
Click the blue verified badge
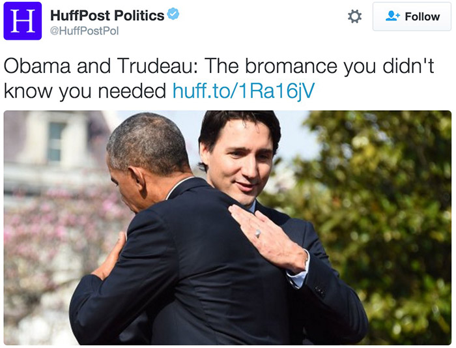(x=173, y=14)
